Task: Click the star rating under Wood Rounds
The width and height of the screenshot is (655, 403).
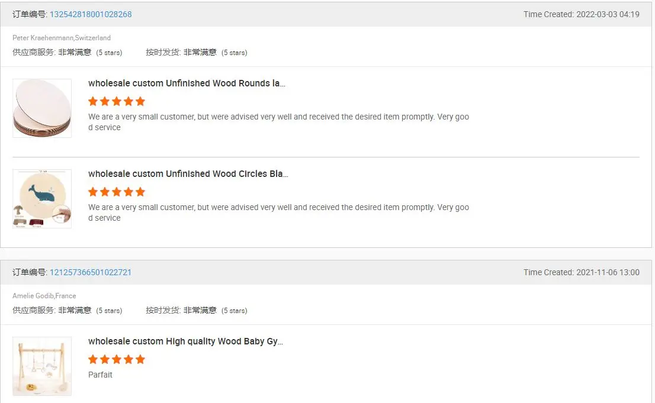Action: pos(117,101)
